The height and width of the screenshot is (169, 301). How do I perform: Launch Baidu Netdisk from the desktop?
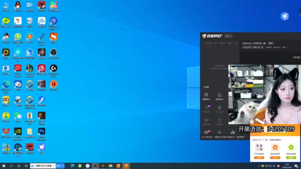(x=42, y=22)
